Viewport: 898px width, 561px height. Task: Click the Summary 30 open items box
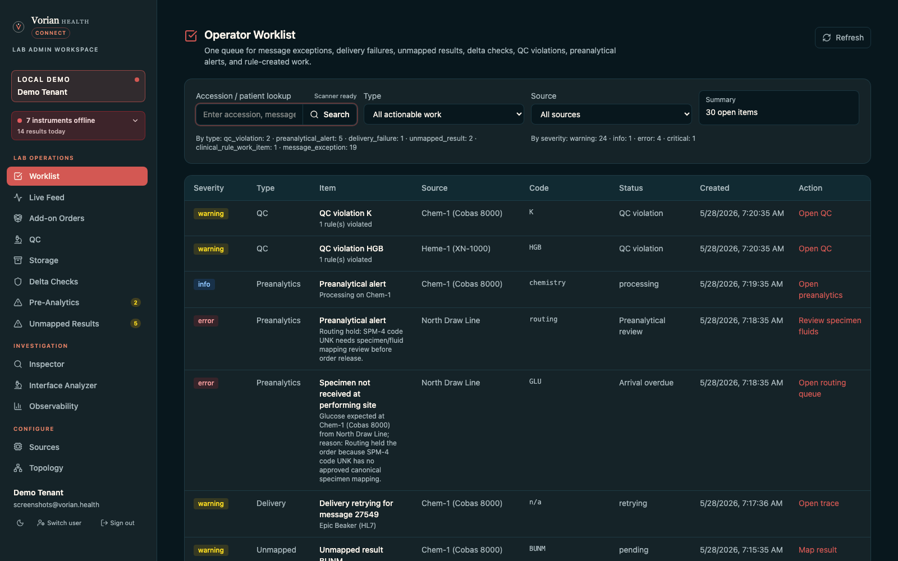[x=779, y=108]
